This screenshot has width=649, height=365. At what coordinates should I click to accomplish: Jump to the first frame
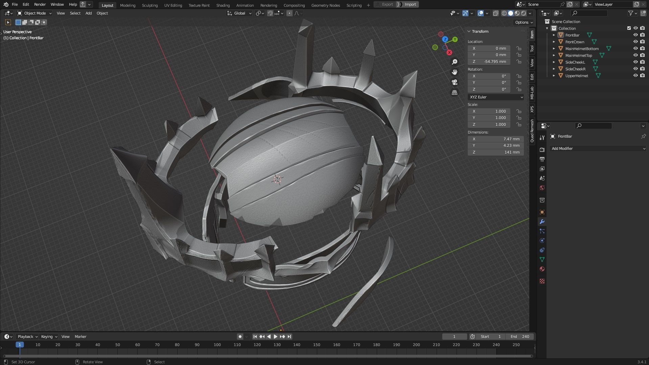[x=255, y=337]
